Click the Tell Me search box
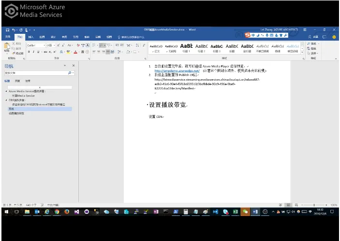This screenshot has height=241, width=340. click(131, 37)
